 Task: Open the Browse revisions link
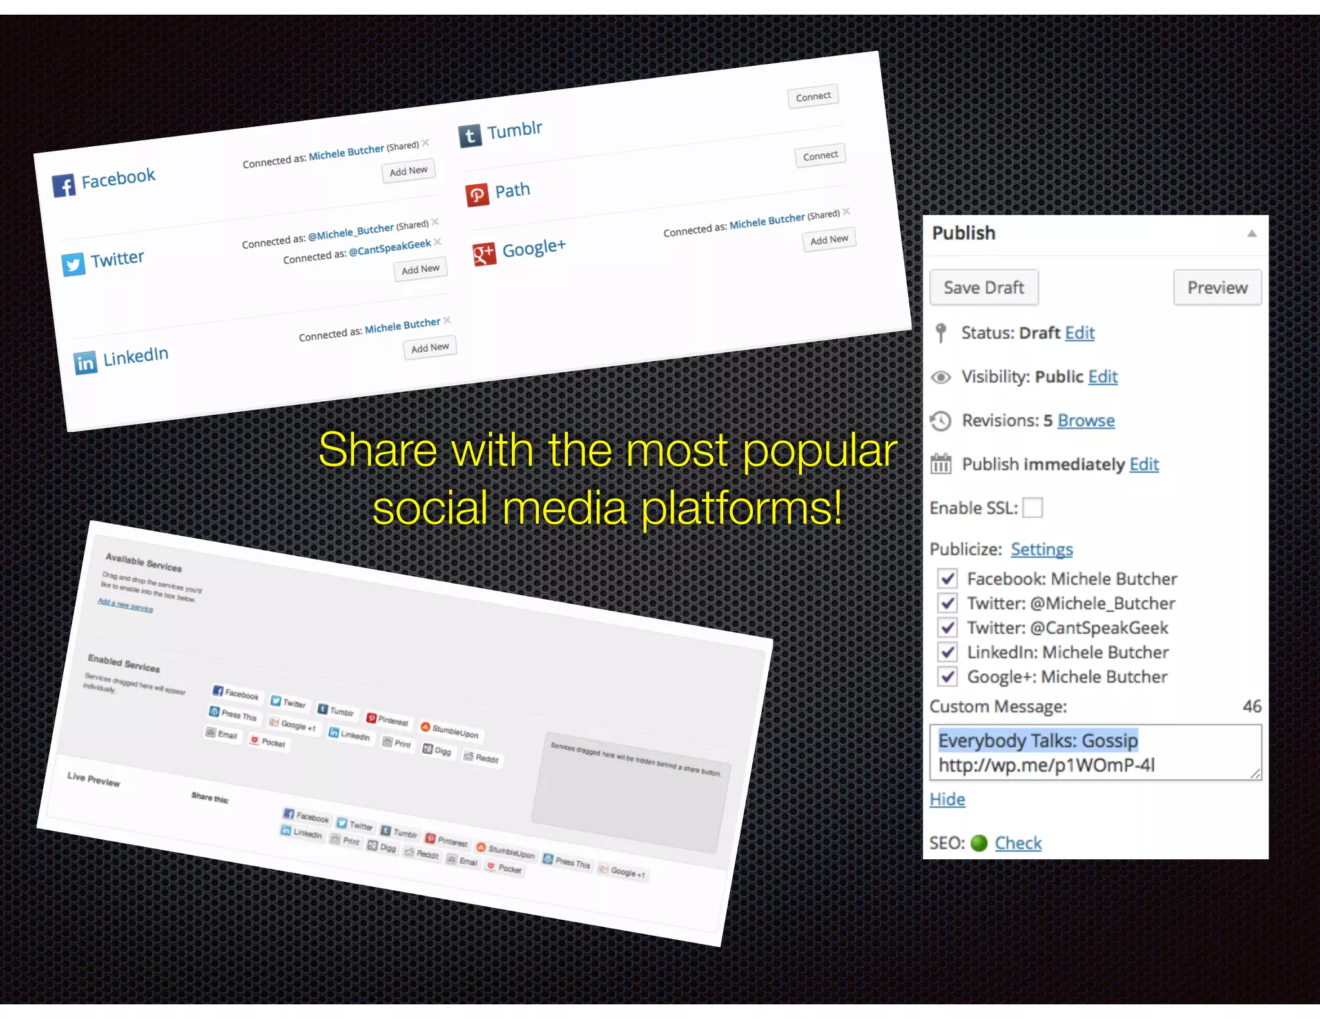click(1086, 421)
